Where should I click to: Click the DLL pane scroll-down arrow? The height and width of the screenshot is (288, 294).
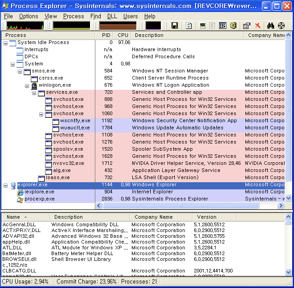pos(288,272)
